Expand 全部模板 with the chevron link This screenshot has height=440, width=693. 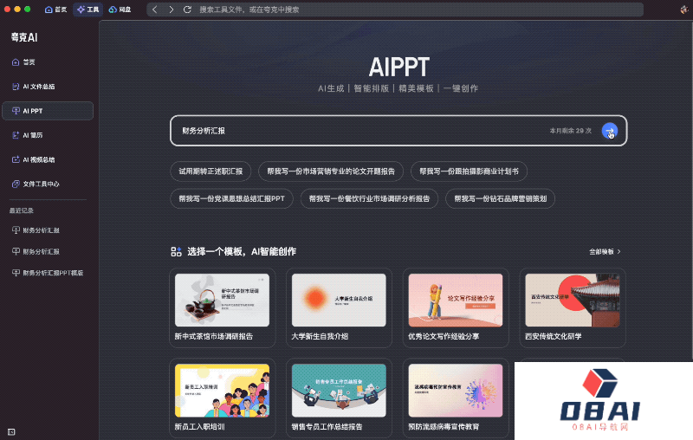point(605,251)
